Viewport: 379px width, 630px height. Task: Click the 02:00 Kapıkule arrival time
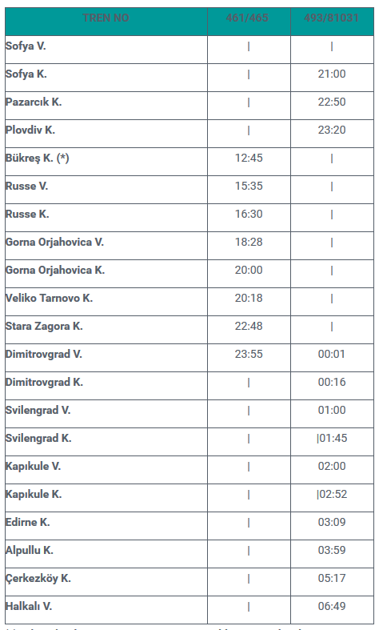(332, 467)
